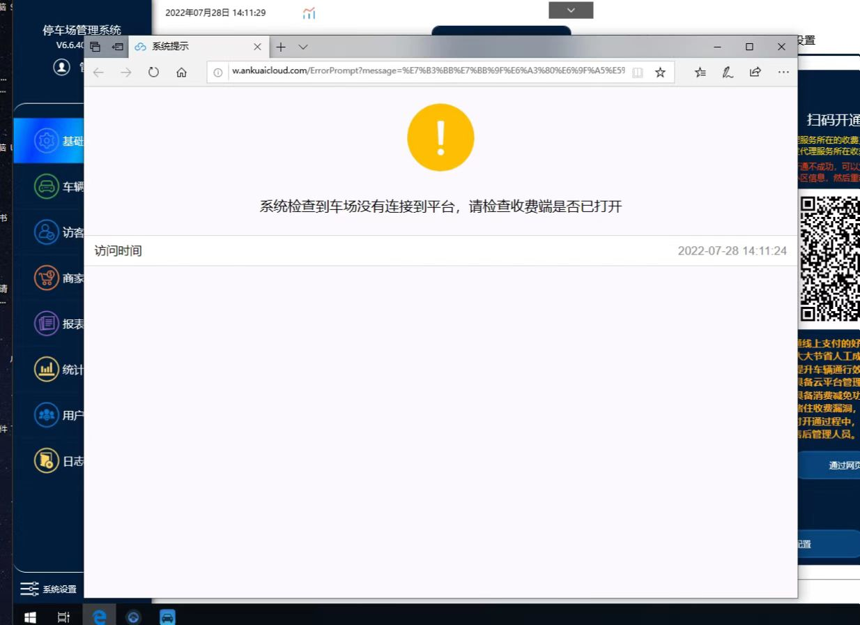Click the 访问时间 label
860x625 pixels.
[x=118, y=250]
